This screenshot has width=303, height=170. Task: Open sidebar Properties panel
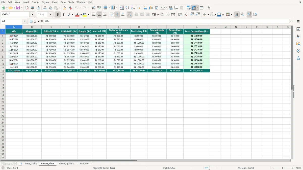(x=298, y=29)
